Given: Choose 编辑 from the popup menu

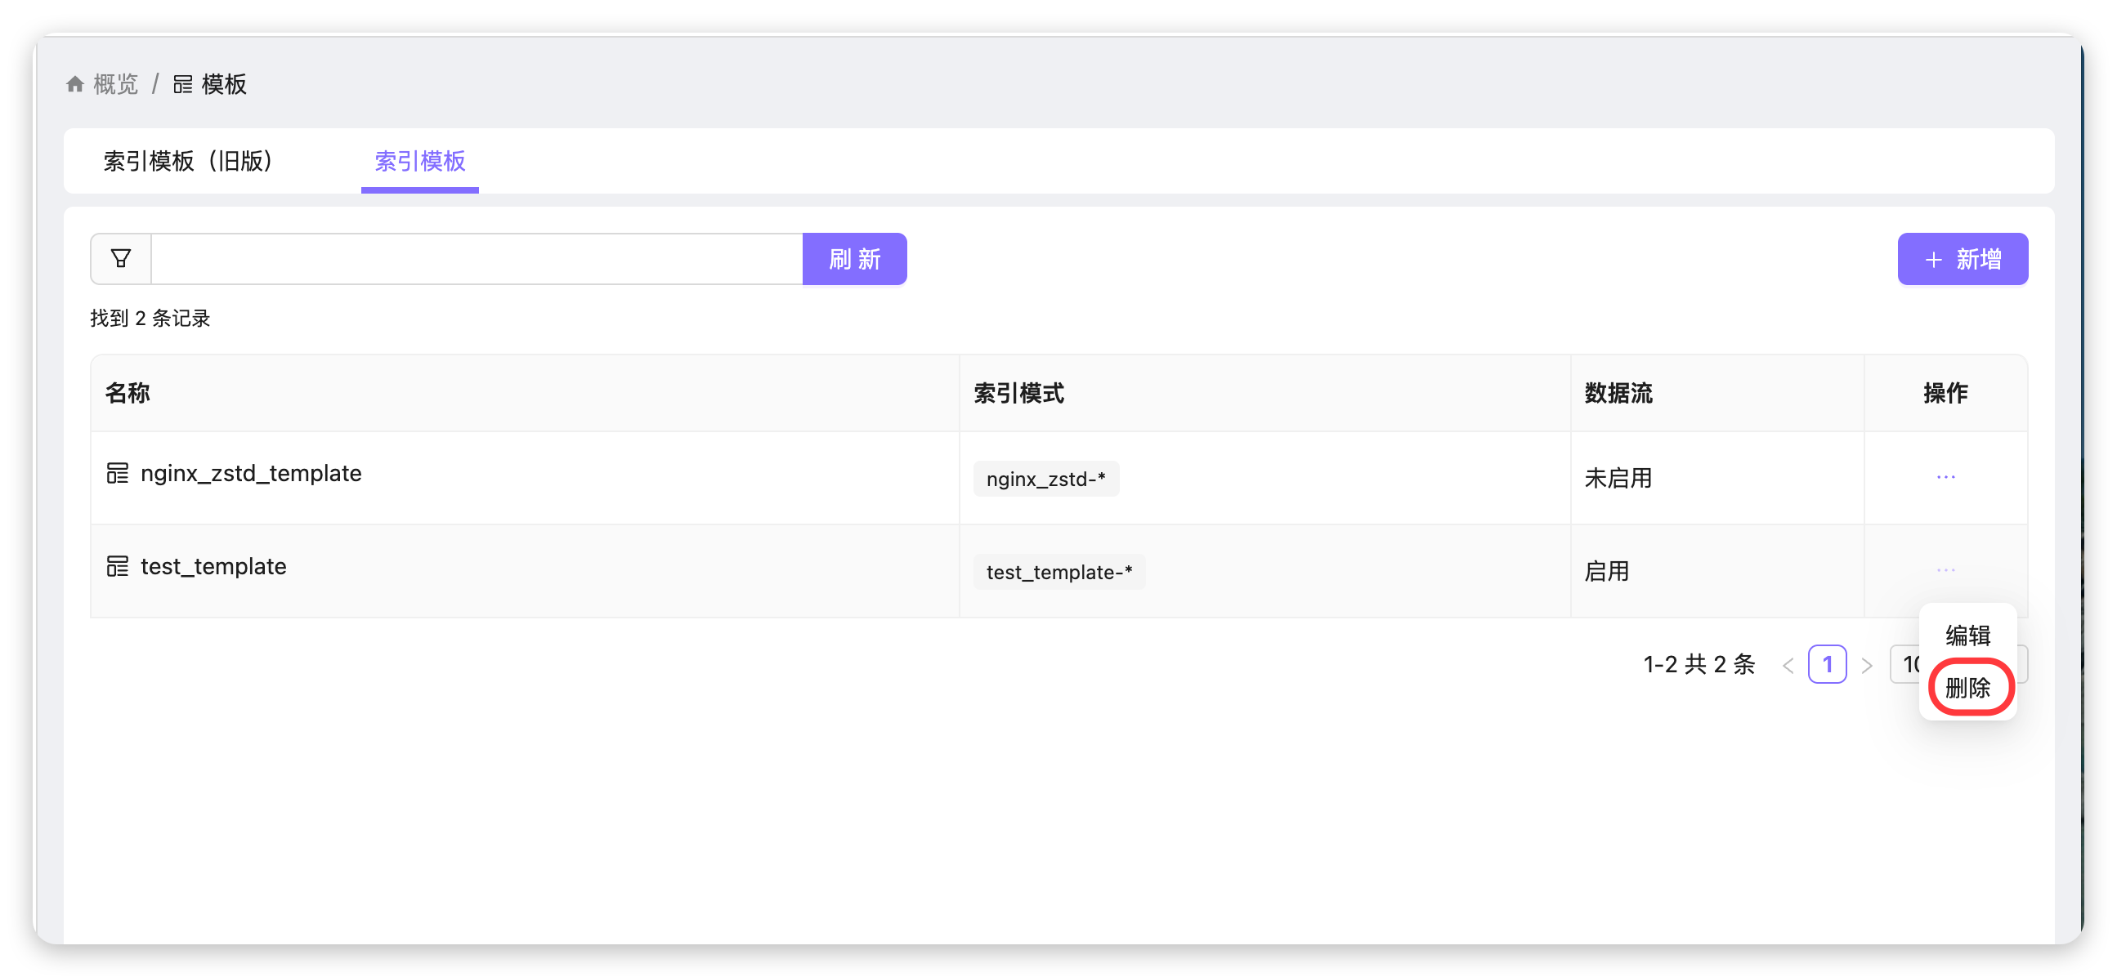Looking at the screenshot, I should coord(1967,636).
